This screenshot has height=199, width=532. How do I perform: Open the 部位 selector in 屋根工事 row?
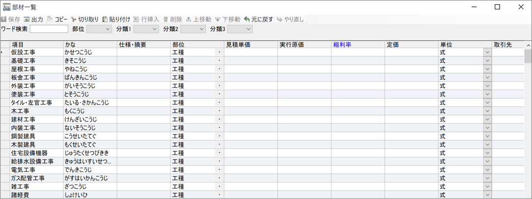click(x=219, y=69)
